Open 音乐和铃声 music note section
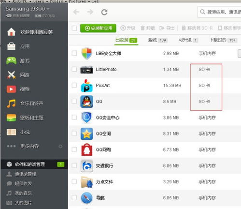 (x=25, y=104)
